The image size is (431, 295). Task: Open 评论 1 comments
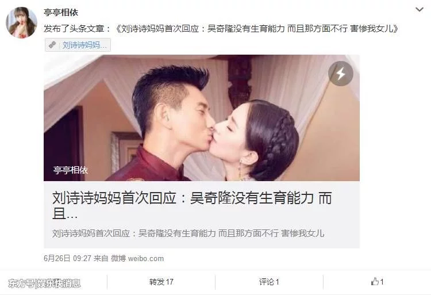(269, 282)
